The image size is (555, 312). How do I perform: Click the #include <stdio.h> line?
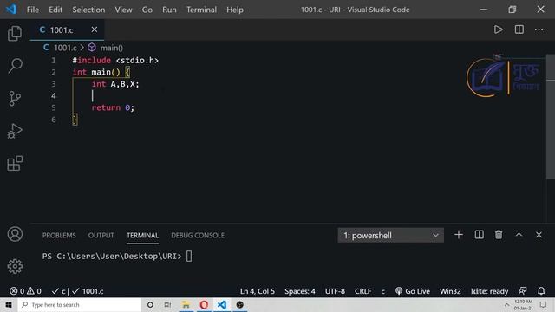point(115,61)
